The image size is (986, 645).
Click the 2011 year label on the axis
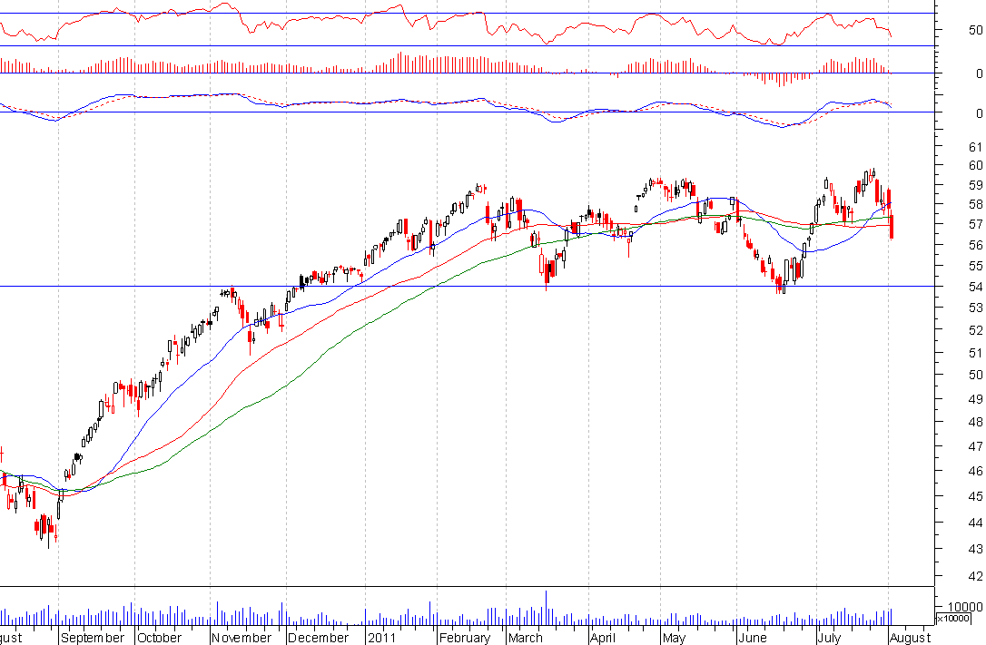(381, 638)
